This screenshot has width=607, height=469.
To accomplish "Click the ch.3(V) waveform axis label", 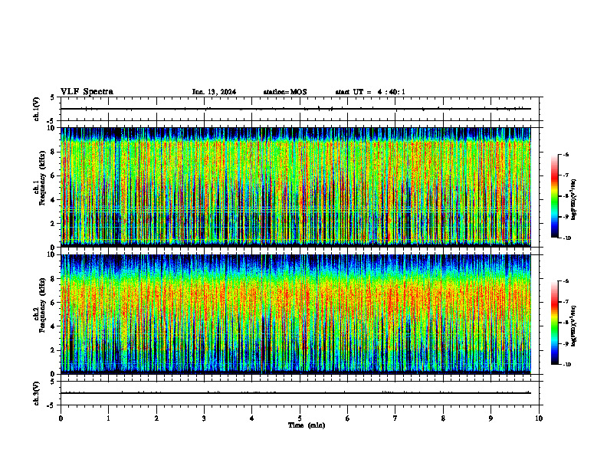I will coord(36,393).
